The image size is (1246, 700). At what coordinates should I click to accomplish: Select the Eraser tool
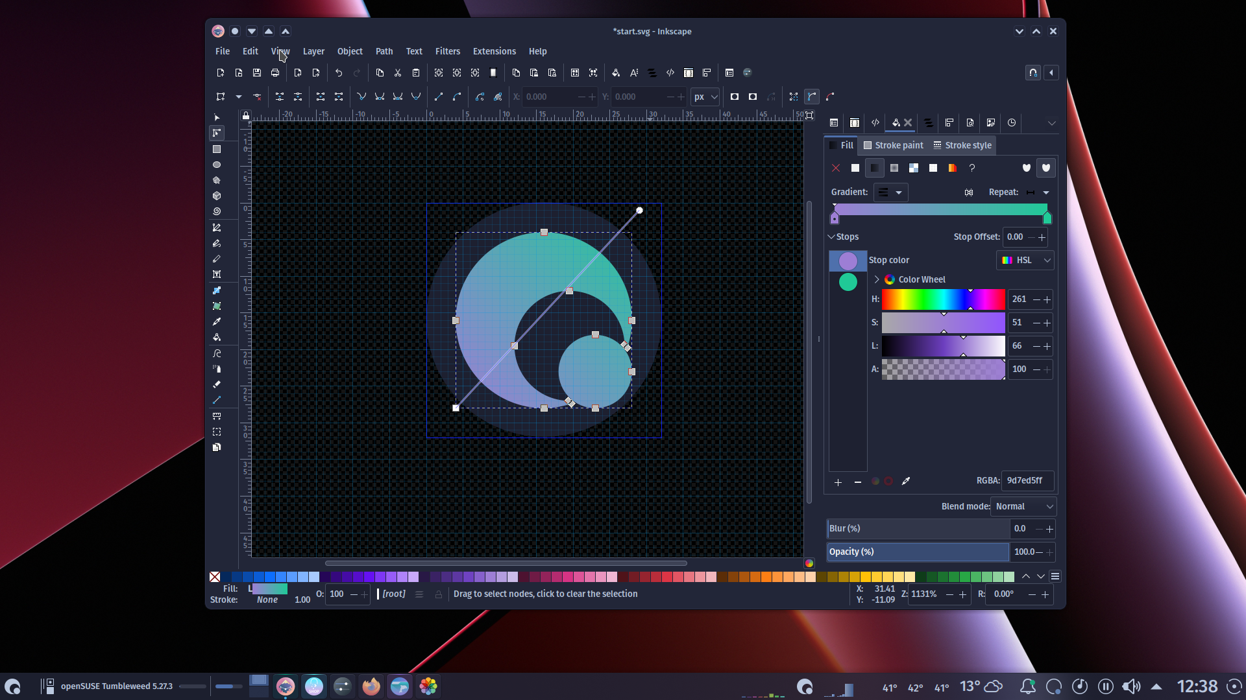pyautogui.click(x=217, y=384)
